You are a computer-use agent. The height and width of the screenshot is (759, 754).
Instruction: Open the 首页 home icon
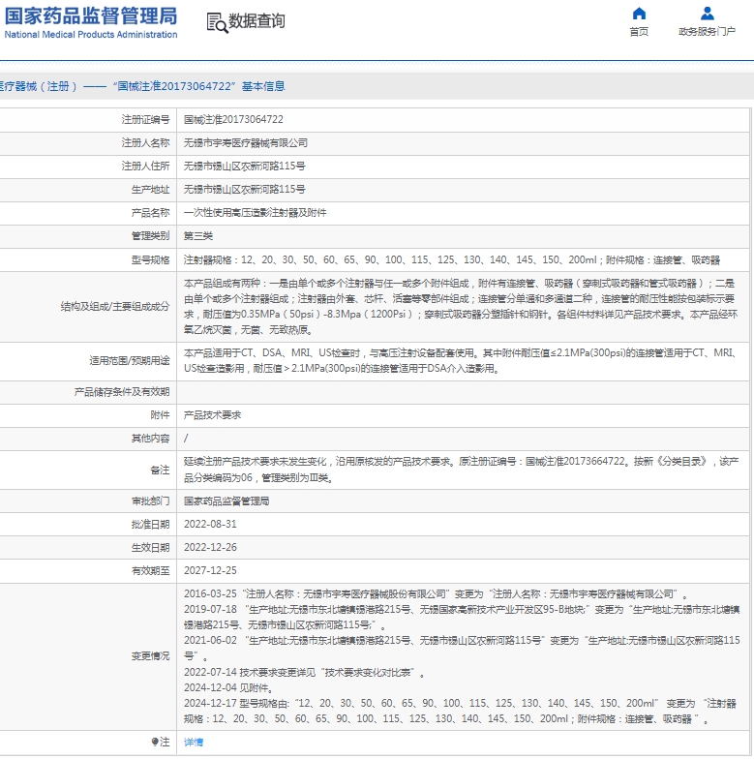tap(639, 14)
